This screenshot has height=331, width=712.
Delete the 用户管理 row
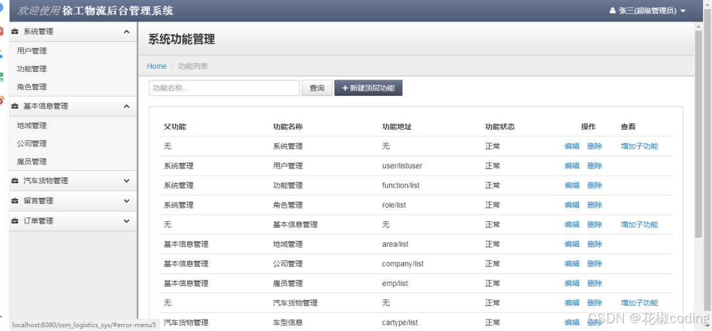pos(595,166)
